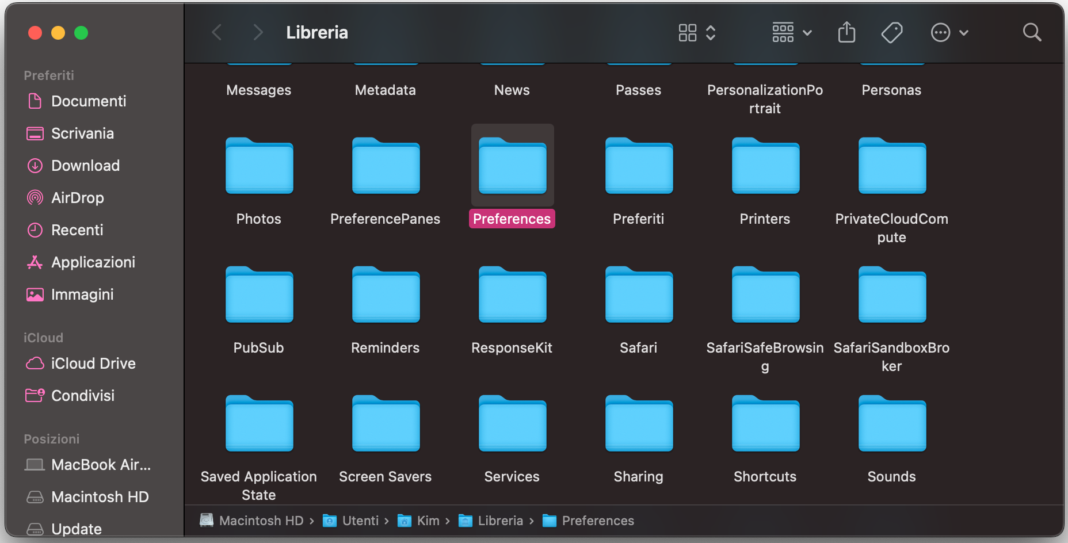The width and height of the screenshot is (1068, 543).
Task: Click the forward navigation arrow
Action: [258, 32]
